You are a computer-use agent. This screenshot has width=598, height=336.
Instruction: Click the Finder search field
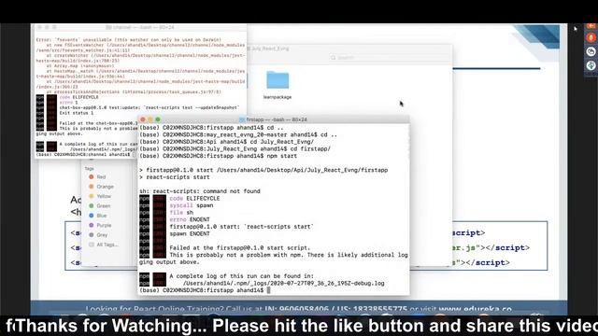[389, 58]
